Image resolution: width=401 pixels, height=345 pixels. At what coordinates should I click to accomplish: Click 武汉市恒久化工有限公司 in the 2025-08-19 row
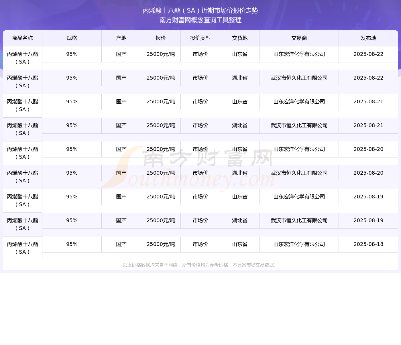299,220
